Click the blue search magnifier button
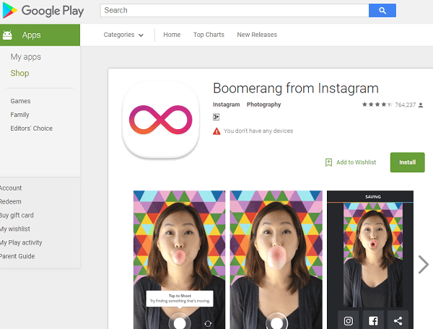 [382, 11]
